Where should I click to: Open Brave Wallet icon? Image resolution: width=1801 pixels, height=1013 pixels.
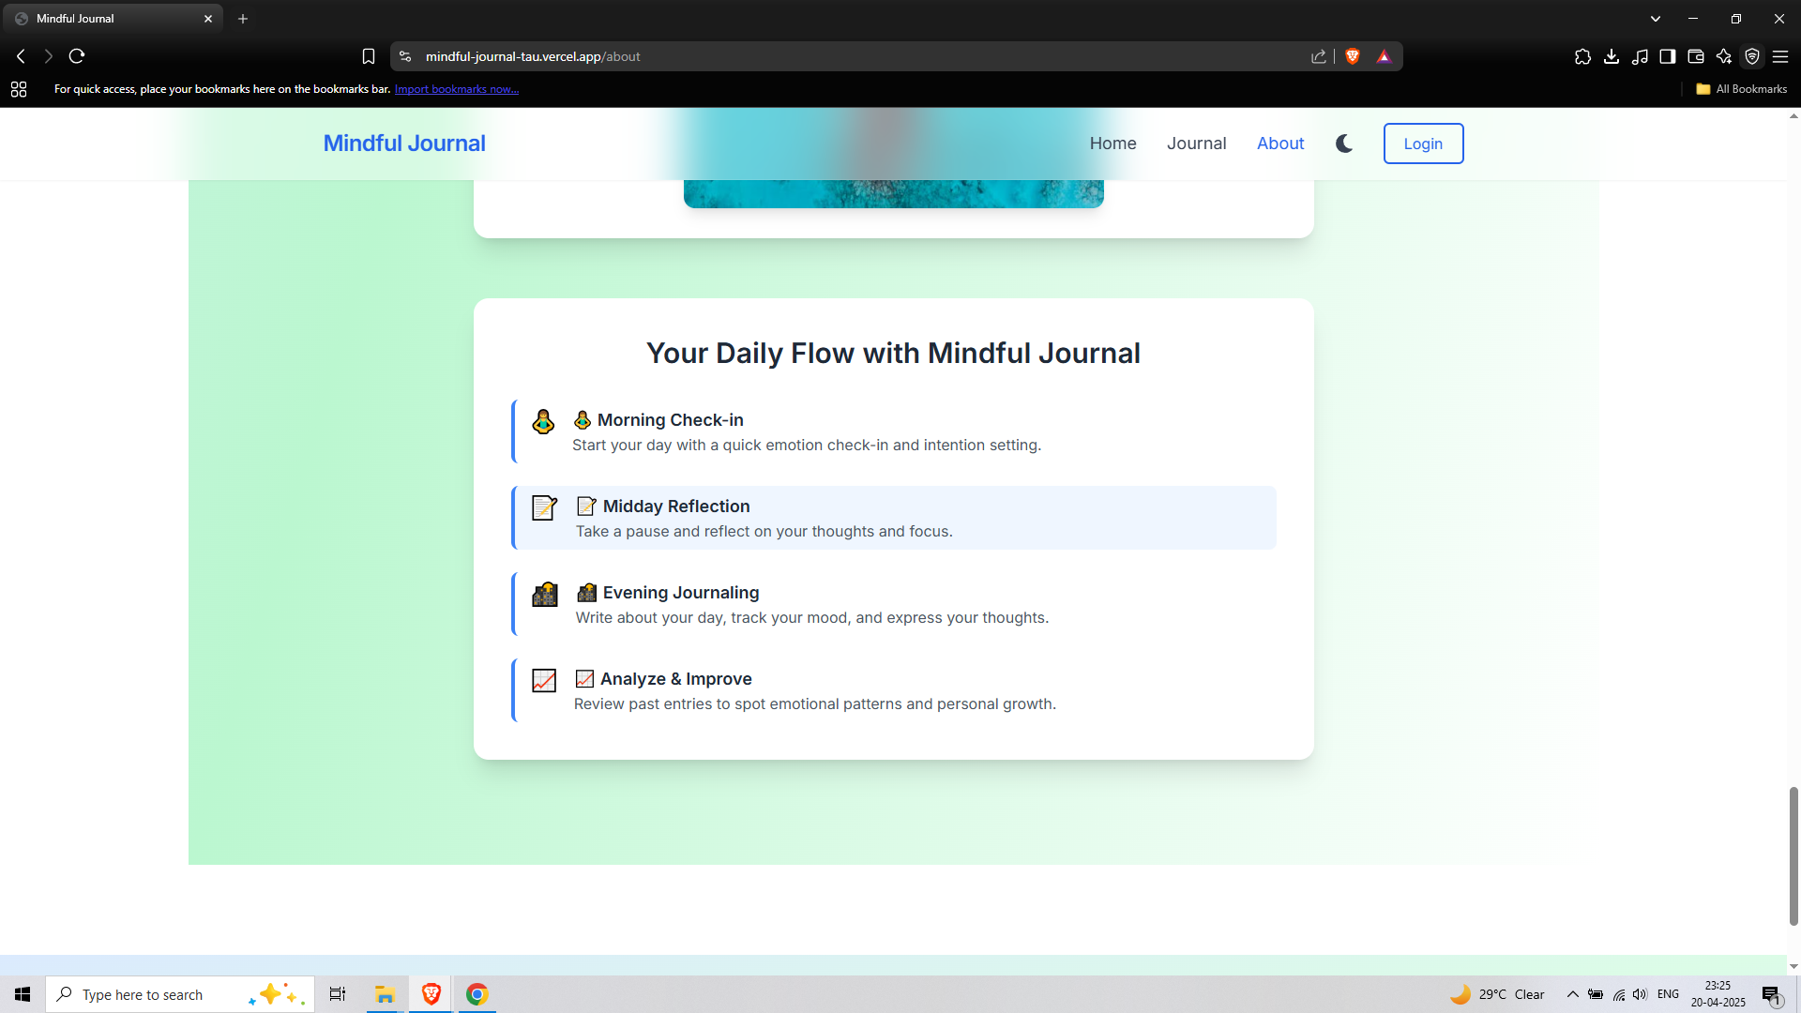pyautogui.click(x=1696, y=56)
